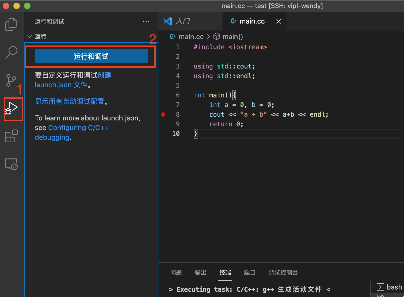Click main() in the breadcrumb
The image size is (404, 297).
pyautogui.click(x=233, y=37)
